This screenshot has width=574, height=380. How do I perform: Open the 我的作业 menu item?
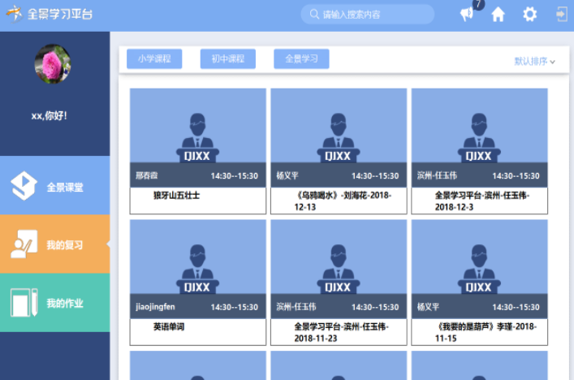point(55,303)
